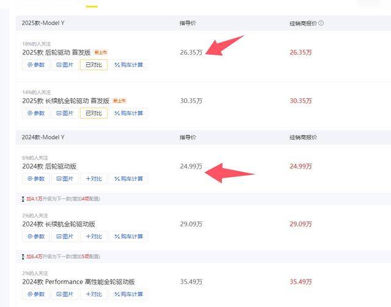The width and height of the screenshot is (391, 307).
Task: Open 购车计算 for 2025款 长续航全轮驱动 首发版
Action: click(129, 113)
